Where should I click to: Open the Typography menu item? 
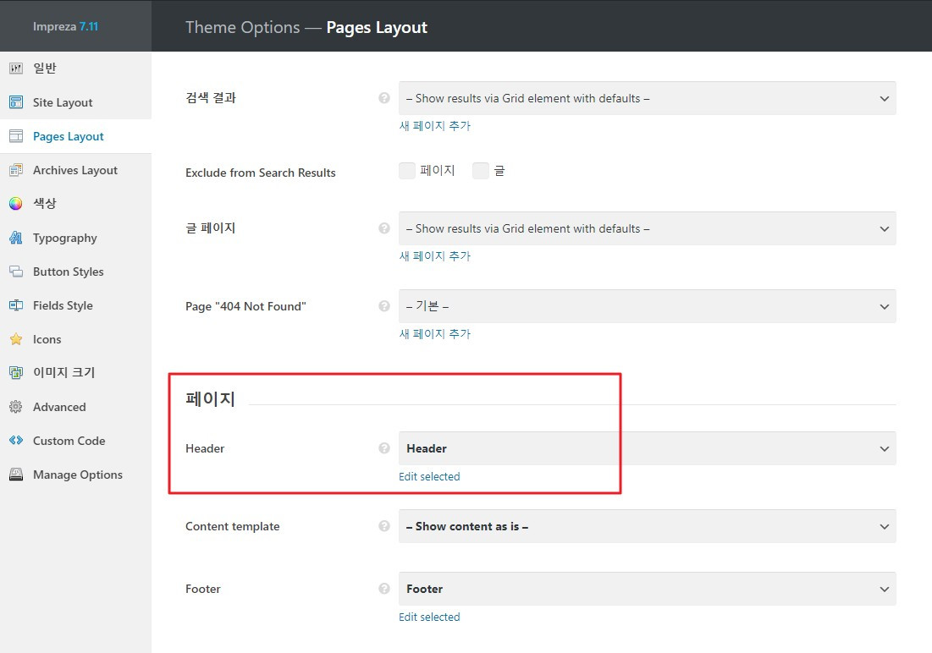point(75,238)
